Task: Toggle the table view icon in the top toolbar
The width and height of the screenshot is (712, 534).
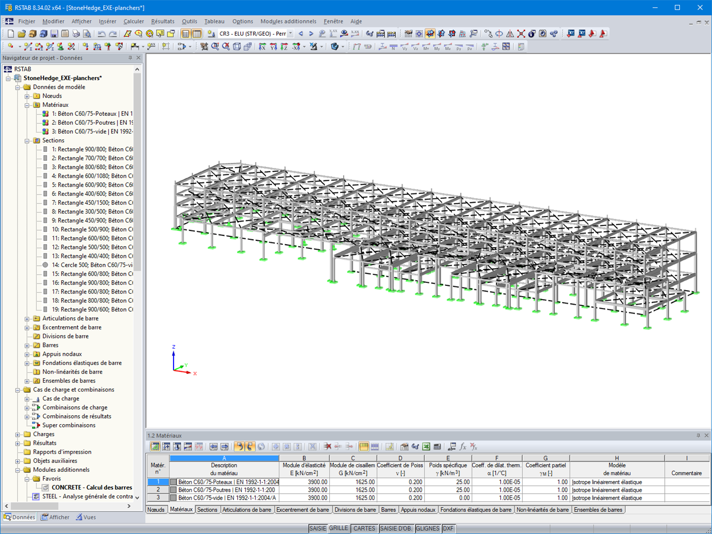Action: (196, 33)
